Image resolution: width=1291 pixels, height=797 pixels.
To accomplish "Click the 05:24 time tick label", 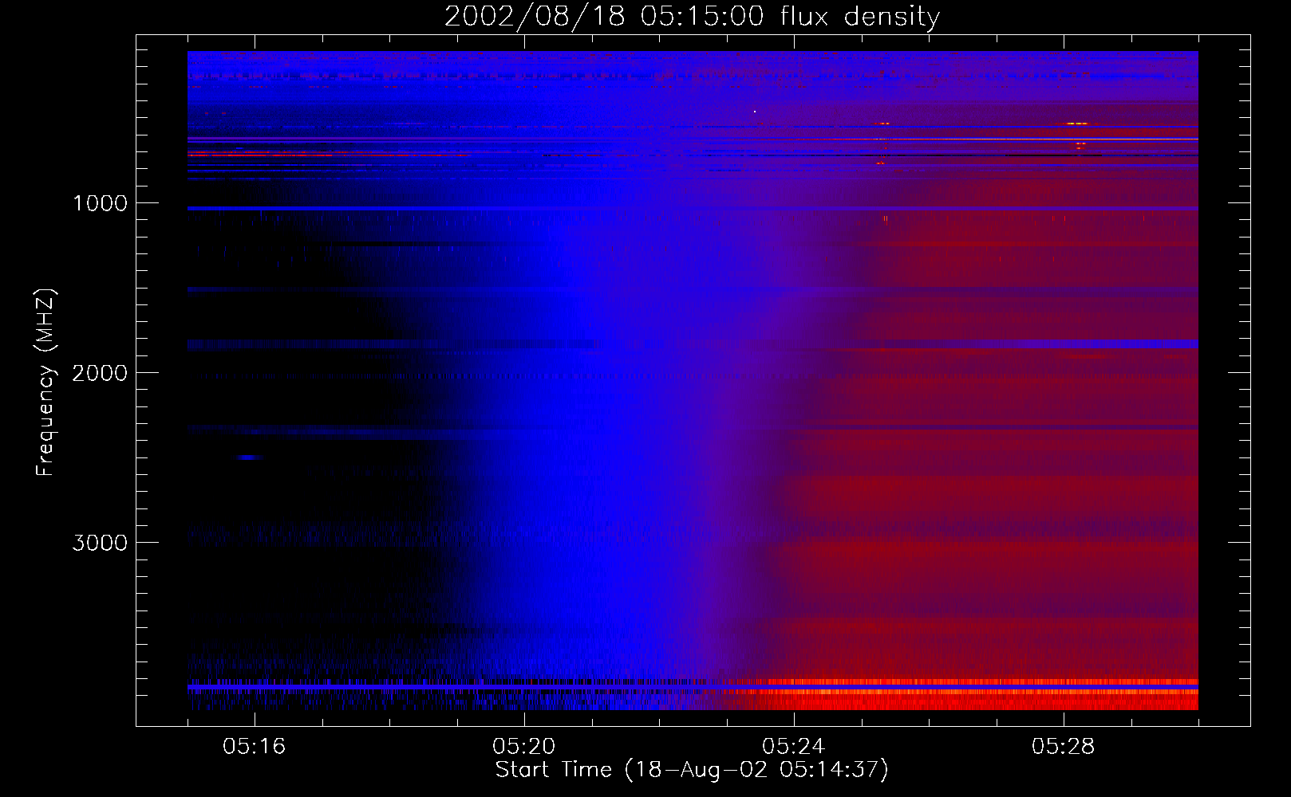I will tap(794, 747).
